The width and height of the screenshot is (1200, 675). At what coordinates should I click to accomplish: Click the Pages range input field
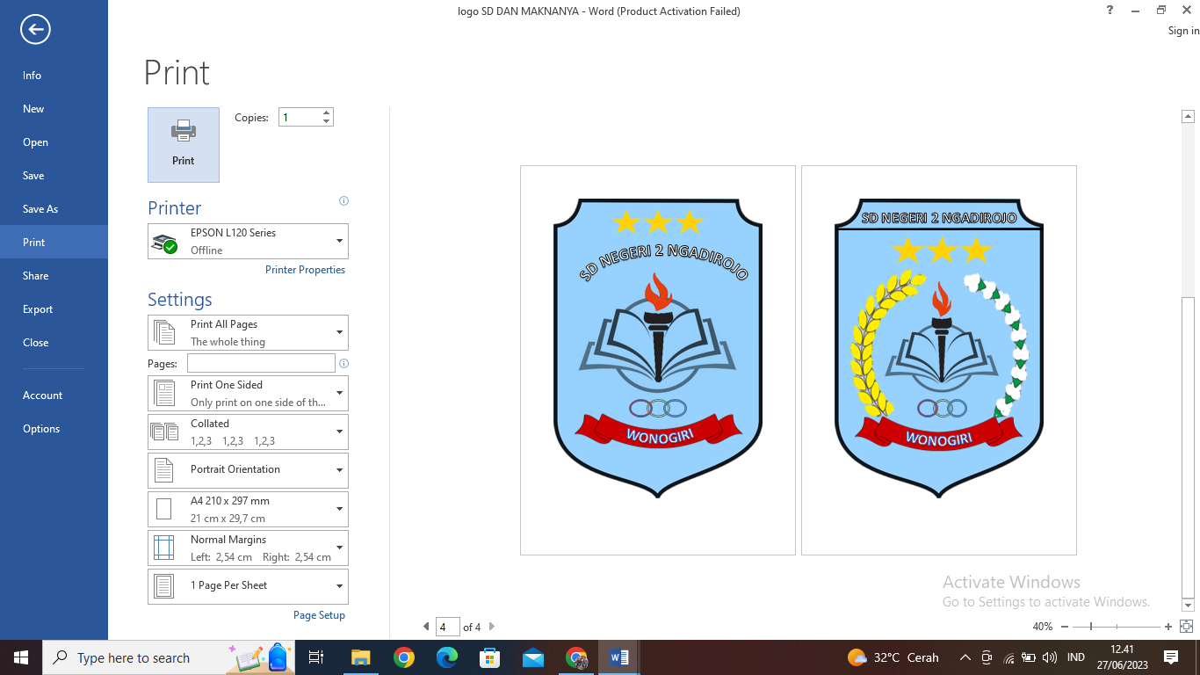click(x=261, y=363)
